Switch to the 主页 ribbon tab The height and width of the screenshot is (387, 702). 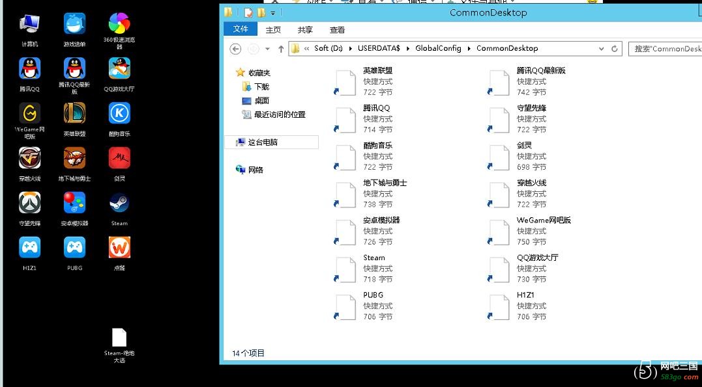(273, 30)
